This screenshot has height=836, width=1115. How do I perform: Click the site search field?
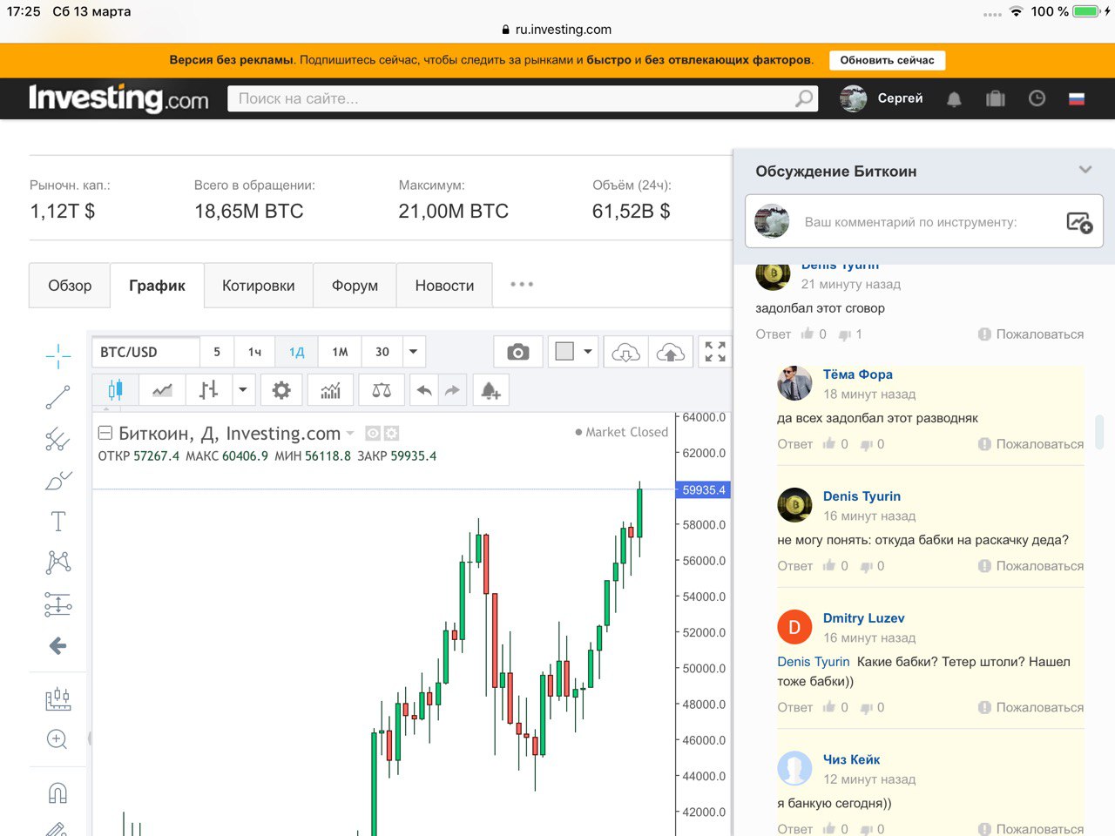523,98
